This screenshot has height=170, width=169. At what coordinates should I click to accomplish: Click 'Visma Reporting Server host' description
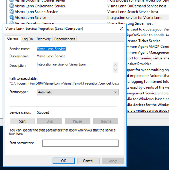pos(130,23)
